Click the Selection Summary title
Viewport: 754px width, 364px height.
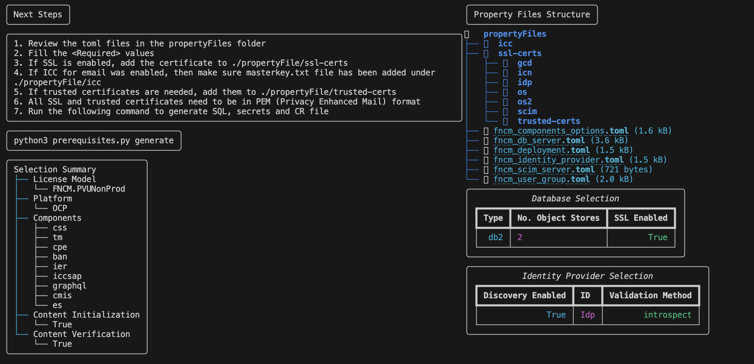tap(55, 170)
